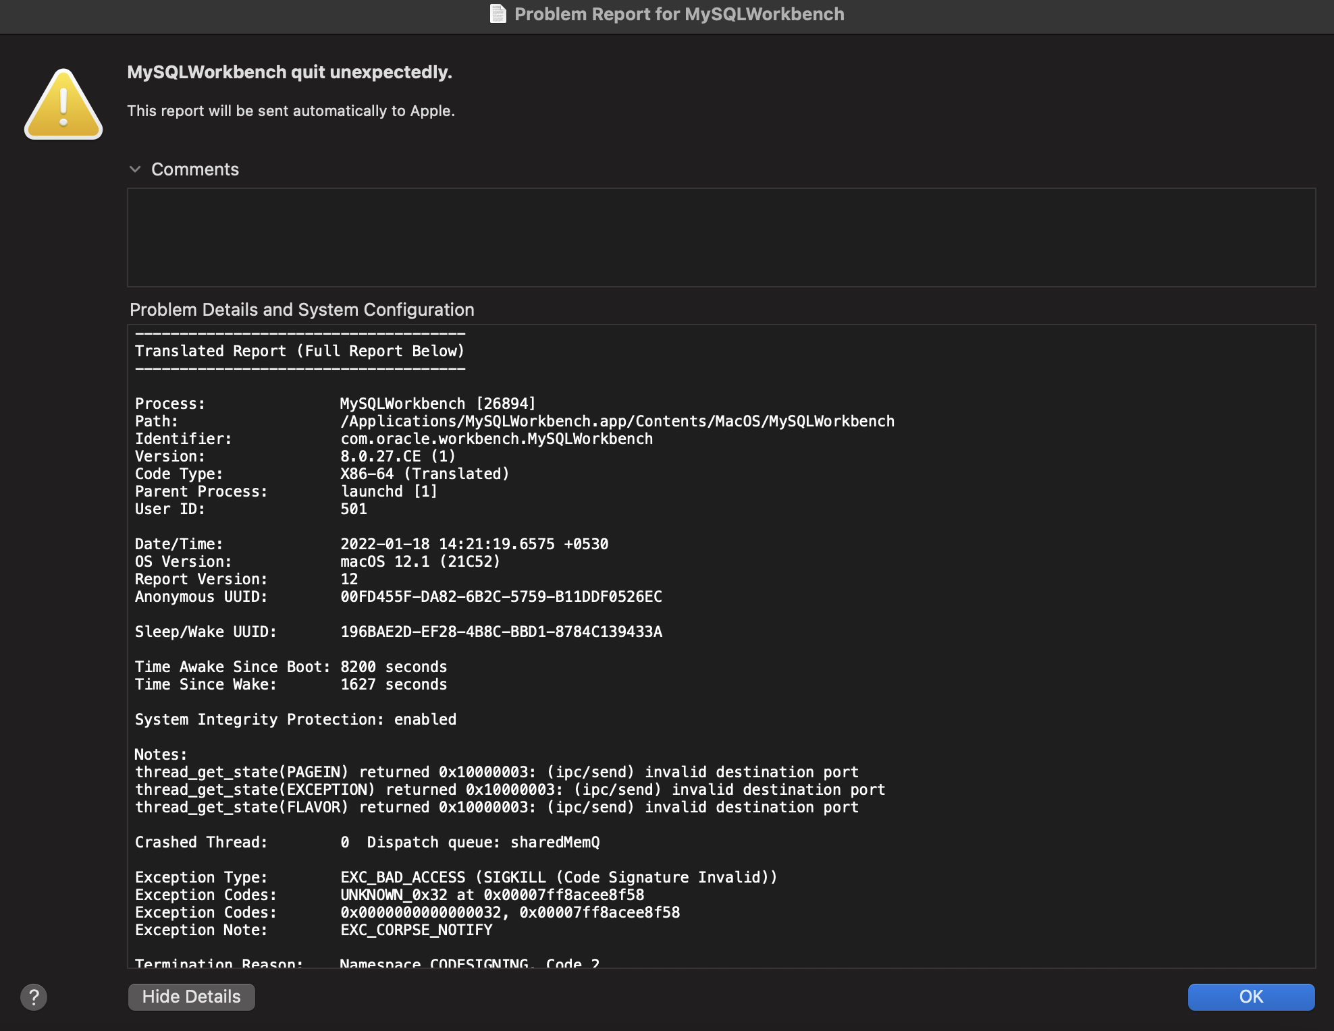Click the date/time value '2022-01-18 14:21:19.6575'
Screen dimensions: 1334x1031
pos(447,544)
